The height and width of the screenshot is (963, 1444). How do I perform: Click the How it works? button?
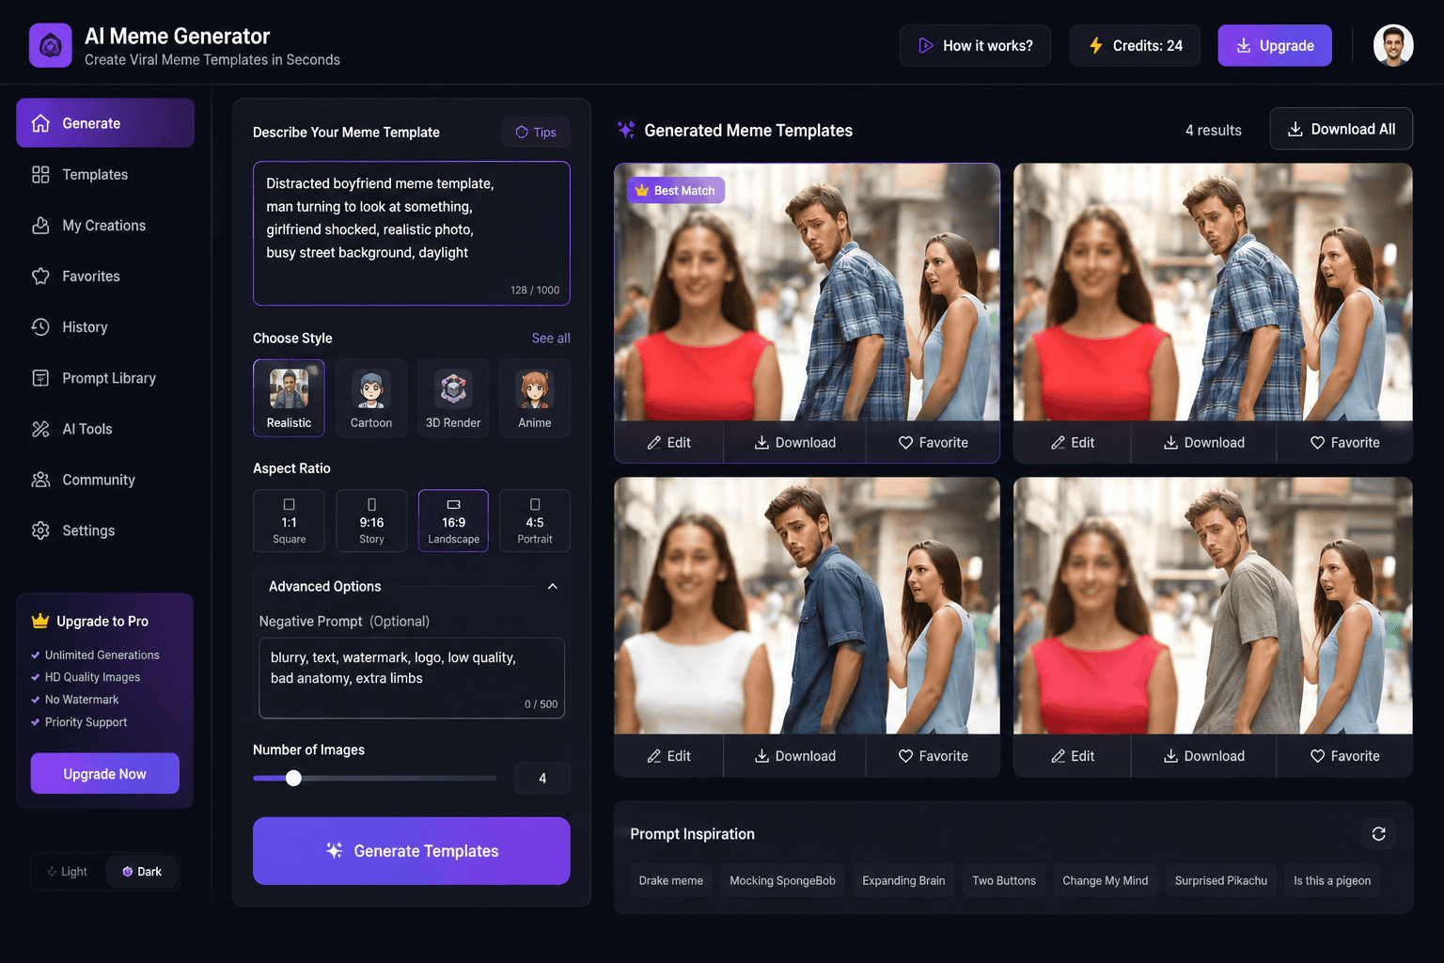click(x=975, y=45)
